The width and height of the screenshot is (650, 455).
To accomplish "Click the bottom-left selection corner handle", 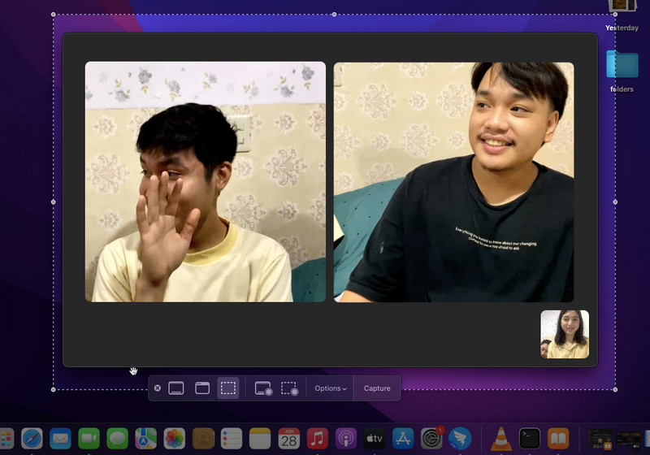I will [54, 389].
